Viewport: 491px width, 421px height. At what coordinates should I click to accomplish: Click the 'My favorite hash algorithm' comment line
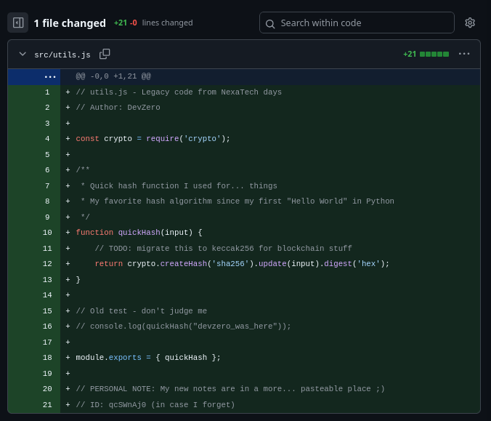[x=238, y=201]
